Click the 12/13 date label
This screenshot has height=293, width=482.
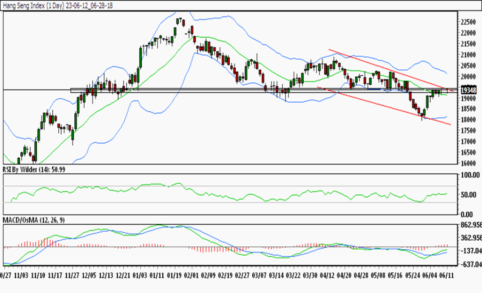tap(106, 275)
